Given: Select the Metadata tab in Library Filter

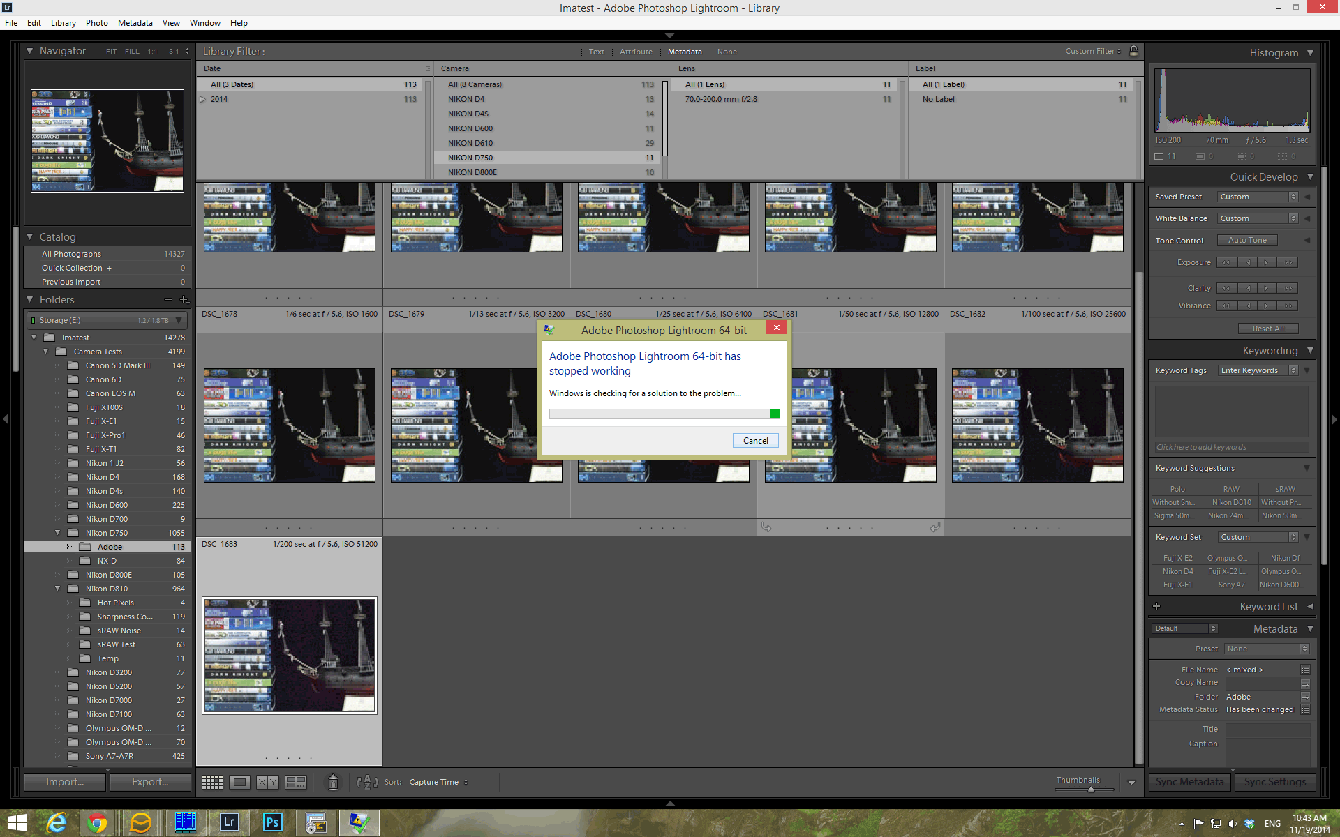Looking at the screenshot, I should click(x=684, y=51).
